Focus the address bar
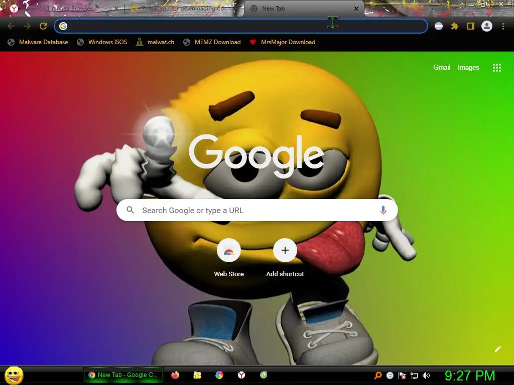 pos(241,26)
